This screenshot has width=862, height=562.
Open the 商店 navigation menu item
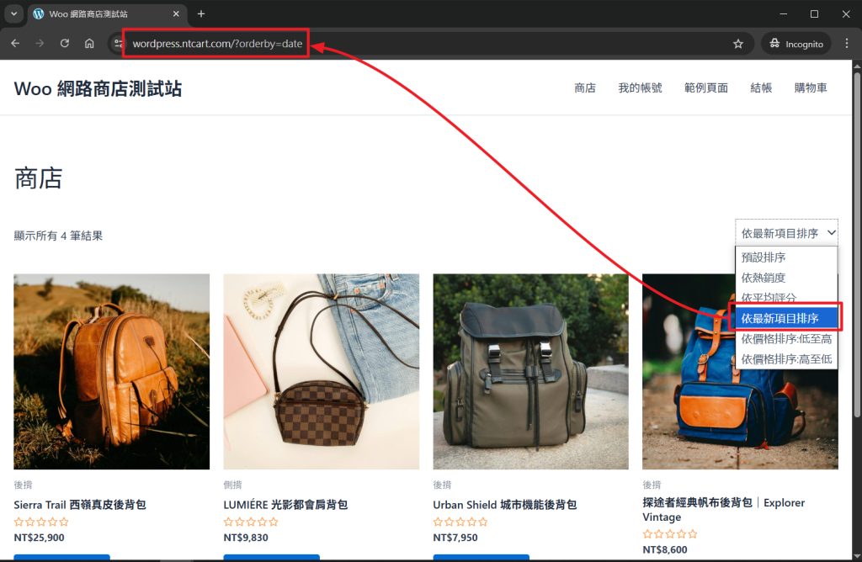585,87
